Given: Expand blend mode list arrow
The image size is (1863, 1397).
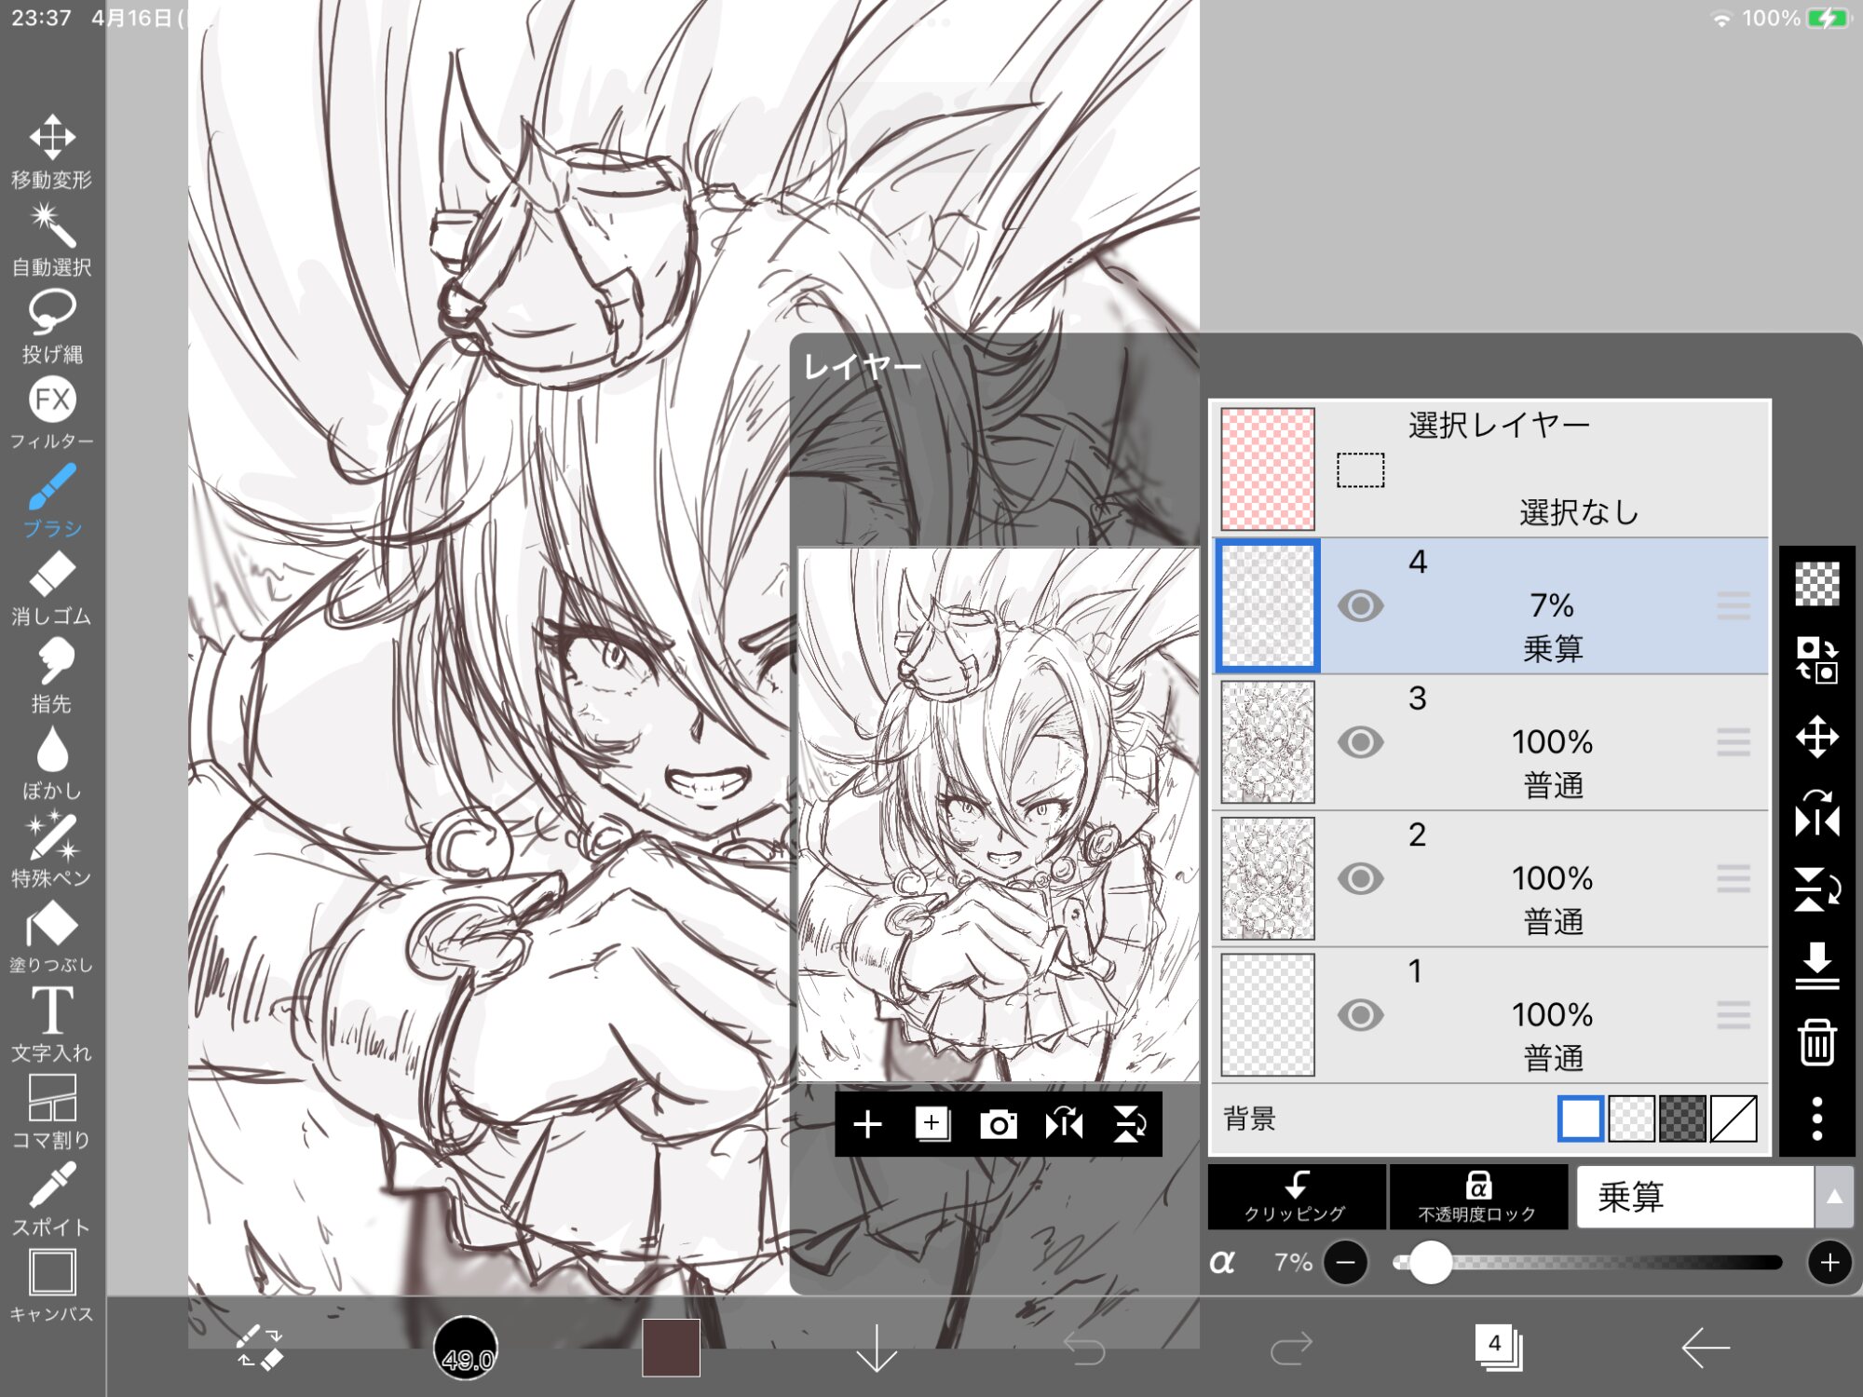Looking at the screenshot, I should click(x=1833, y=1197).
